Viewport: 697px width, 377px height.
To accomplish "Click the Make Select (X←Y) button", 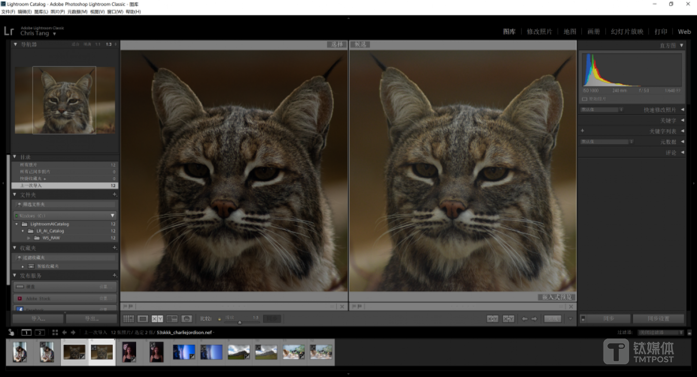I will click(508, 319).
